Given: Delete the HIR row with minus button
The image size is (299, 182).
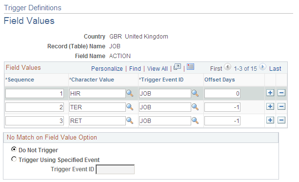Looking at the screenshot, I should 281,93.
